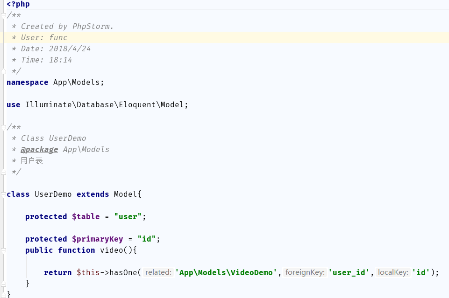Screen dimensions: 449x298
Task: Place cursor on 'User: func' comment
Action: pos(44,37)
